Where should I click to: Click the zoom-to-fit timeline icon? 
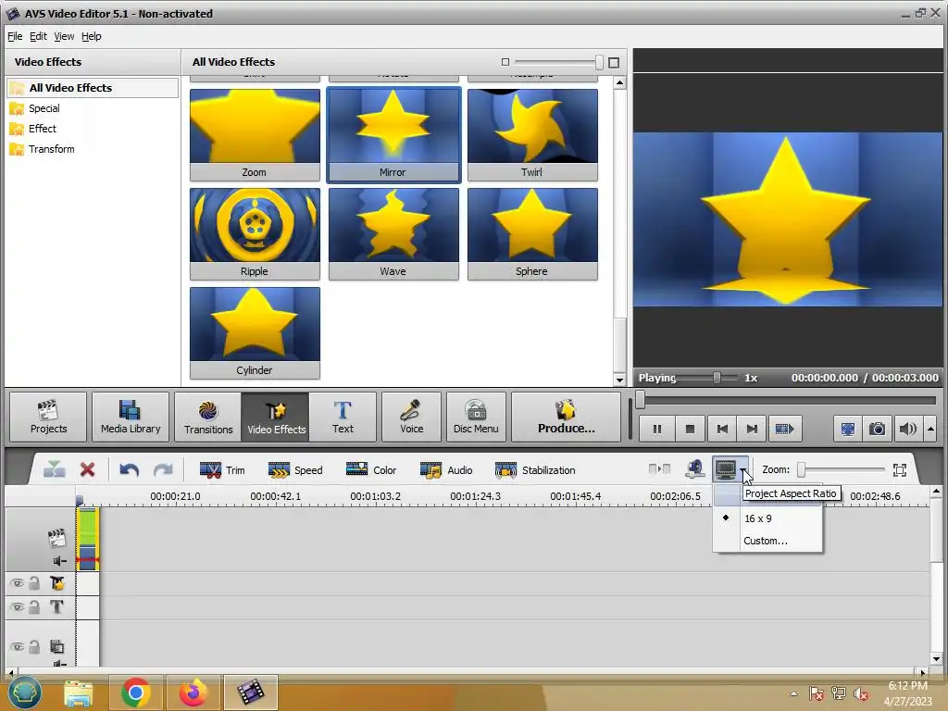point(899,469)
